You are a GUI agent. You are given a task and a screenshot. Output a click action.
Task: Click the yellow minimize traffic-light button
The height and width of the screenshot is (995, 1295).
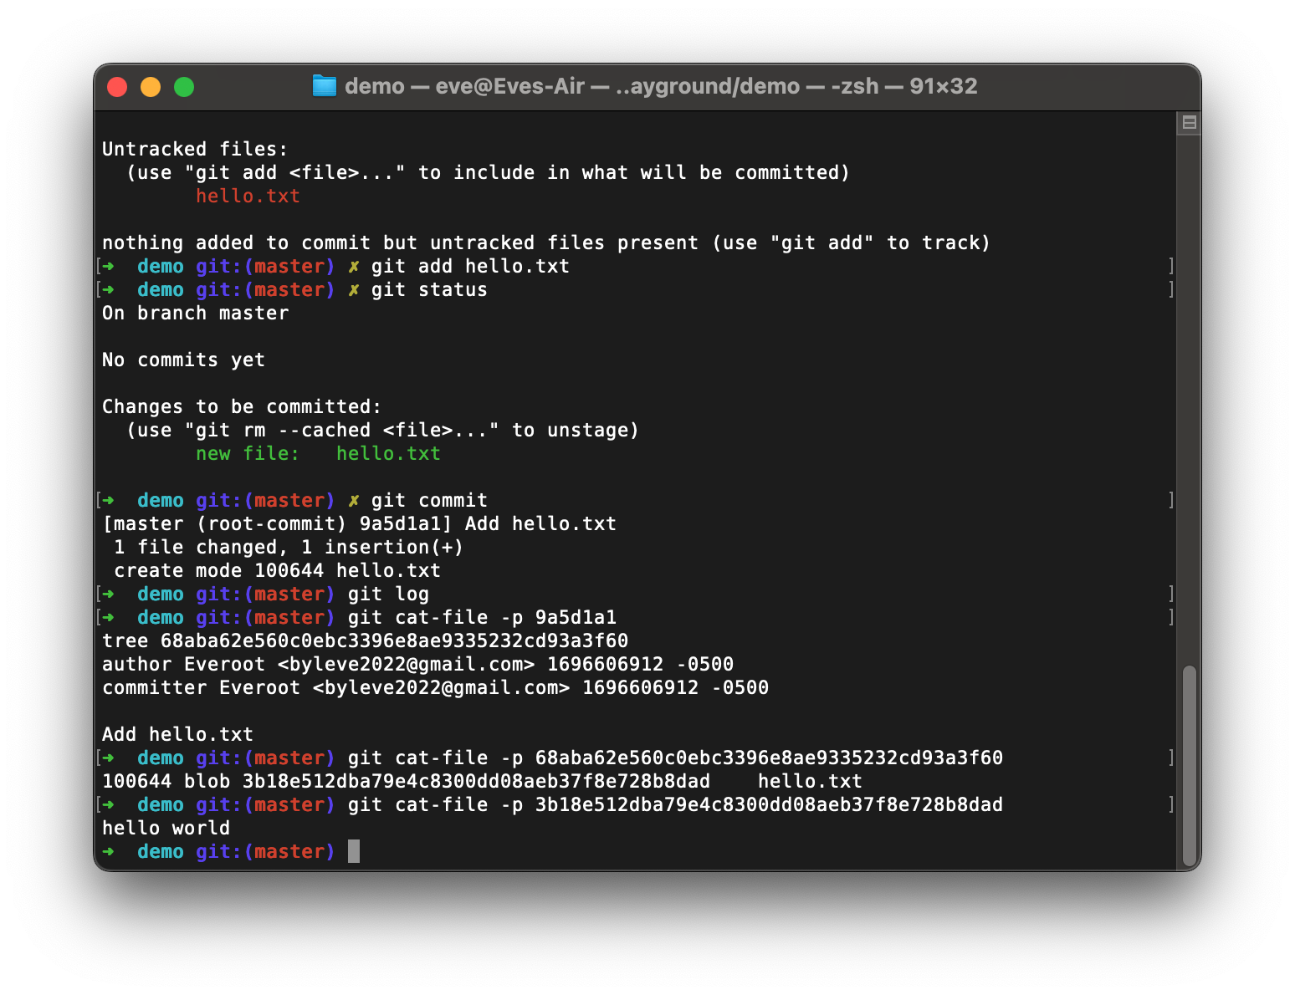point(151,86)
